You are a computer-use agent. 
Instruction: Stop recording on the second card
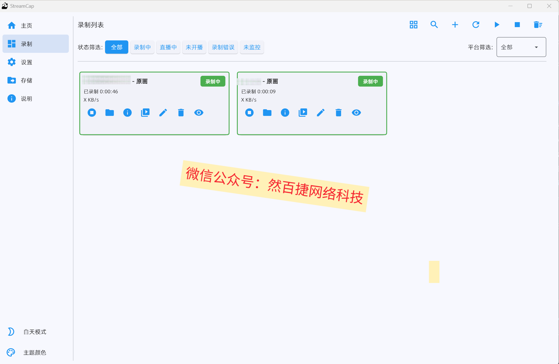pyautogui.click(x=249, y=113)
